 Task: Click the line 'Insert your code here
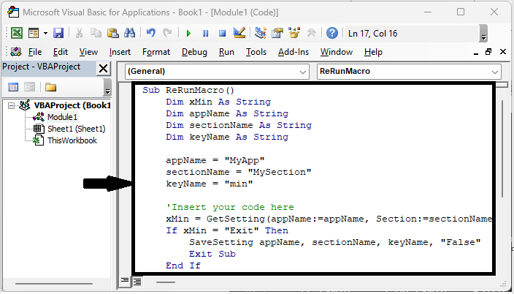click(230, 207)
